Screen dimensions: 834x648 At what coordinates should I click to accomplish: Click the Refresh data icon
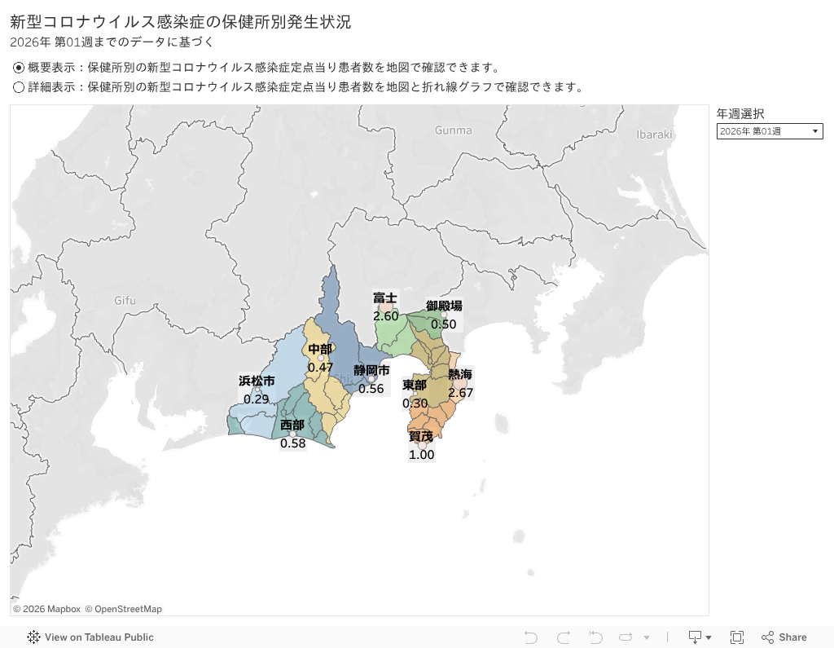point(625,637)
